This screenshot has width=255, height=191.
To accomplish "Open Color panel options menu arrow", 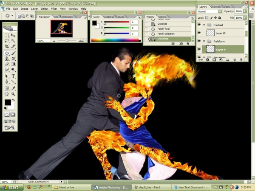I will (139, 17).
